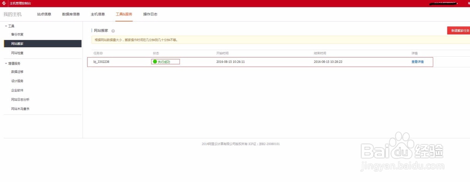Click the 任务ID column header

pyautogui.click(x=98, y=53)
